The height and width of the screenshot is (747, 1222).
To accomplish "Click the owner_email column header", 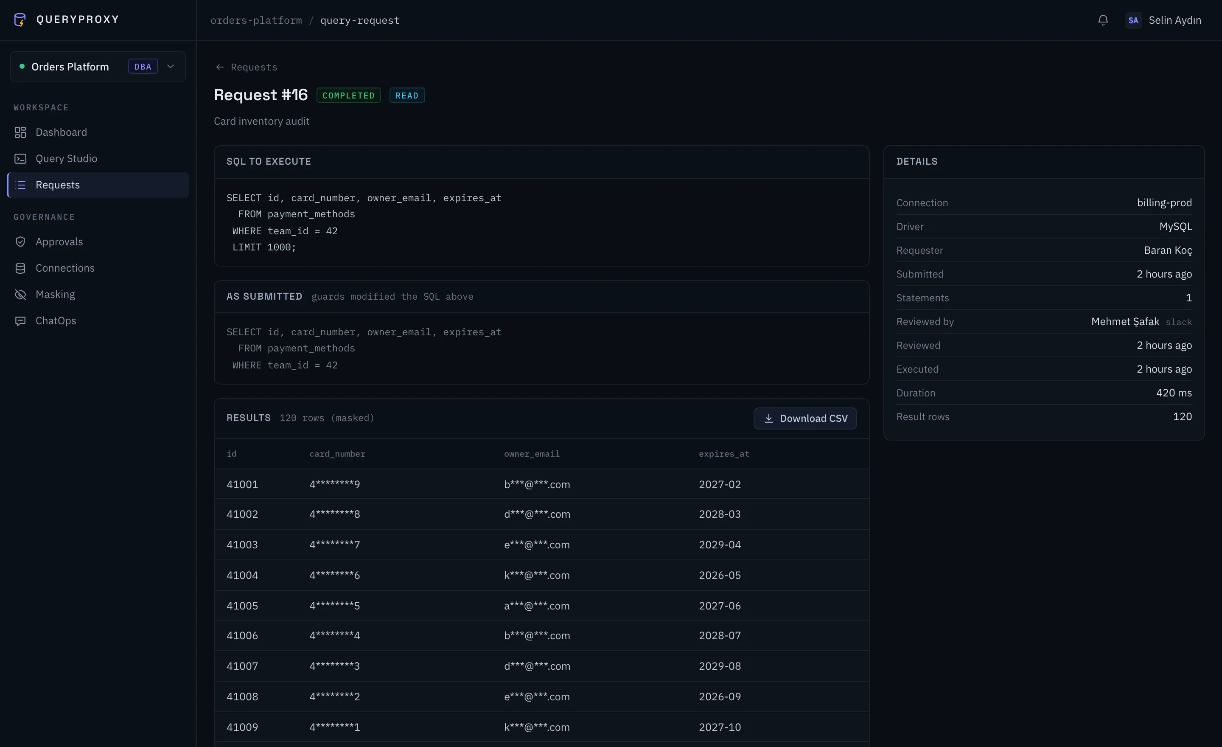I will [532, 454].
